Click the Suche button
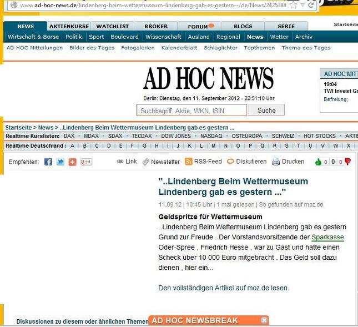 266,110
